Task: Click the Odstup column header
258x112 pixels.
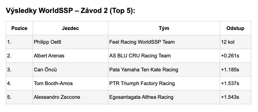Action: click(x=235, y=28)
